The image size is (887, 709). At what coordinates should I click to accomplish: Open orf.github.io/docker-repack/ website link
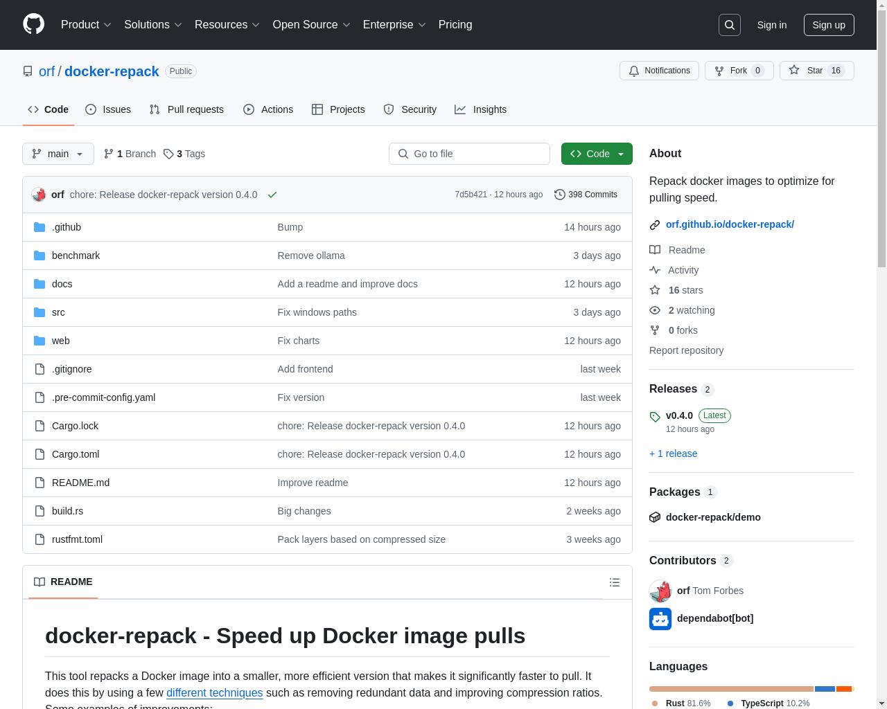[x=730, y=224]
